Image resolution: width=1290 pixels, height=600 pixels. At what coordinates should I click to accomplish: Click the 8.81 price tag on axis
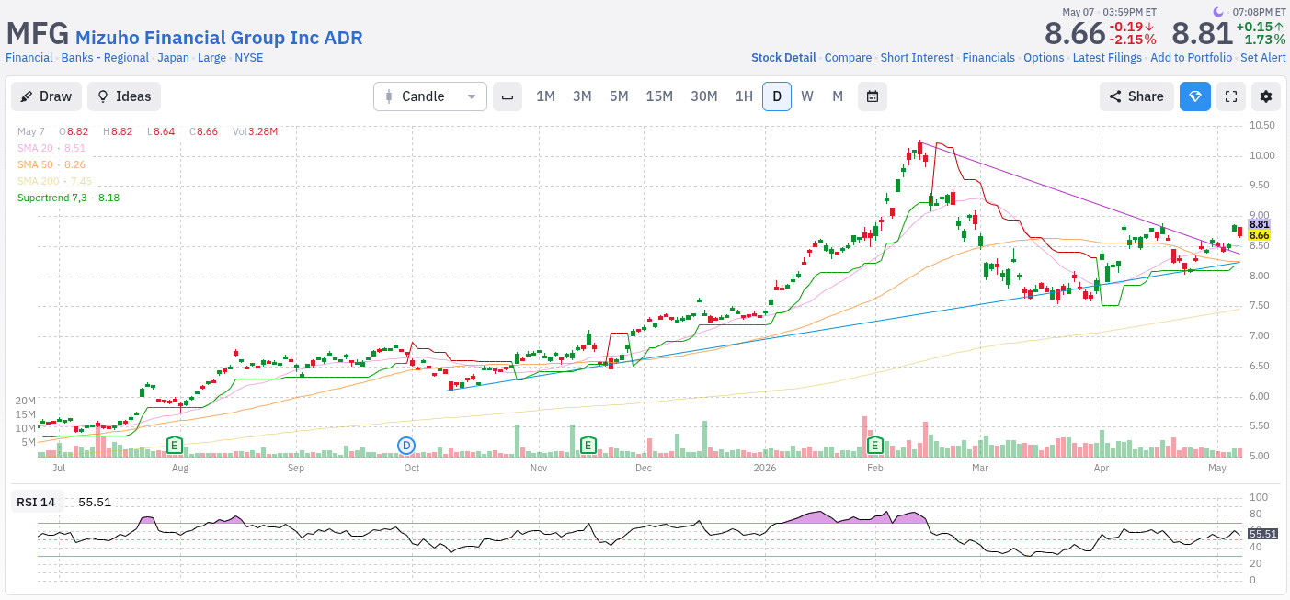tap(1260, 224)
